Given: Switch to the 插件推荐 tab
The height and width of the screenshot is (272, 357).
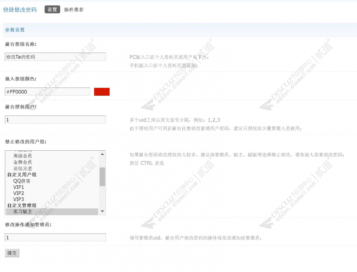Looking at the screenshot, I should point(74,9).
